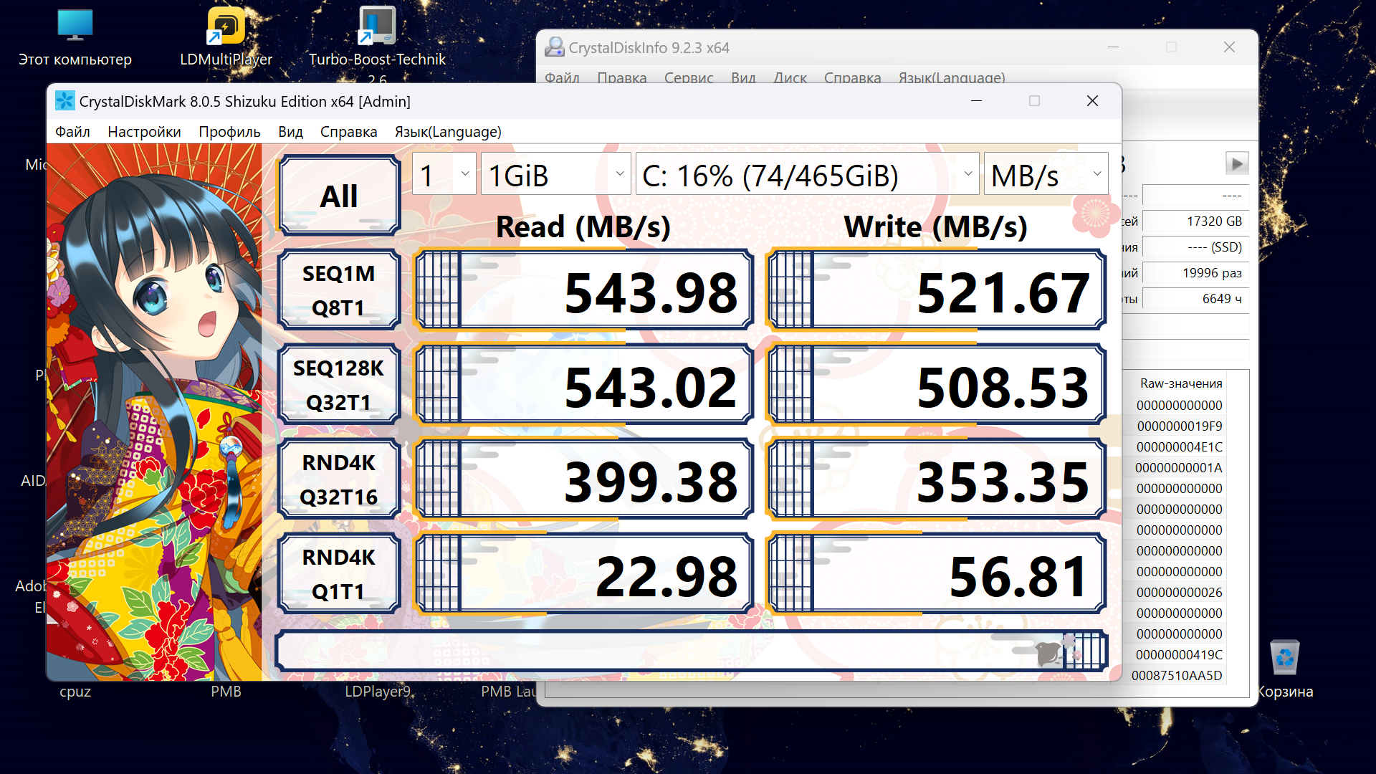
Task: Start the RND4K Q32T16 test
Action: [x=338, y=479]
